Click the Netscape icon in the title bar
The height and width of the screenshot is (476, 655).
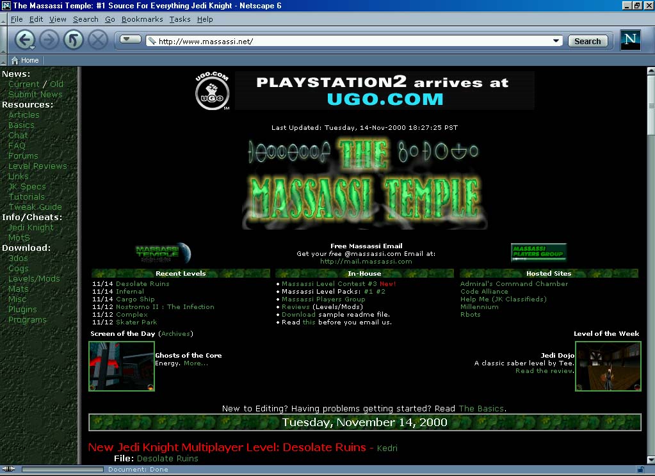pyautogui.click(x=6, y=5)
